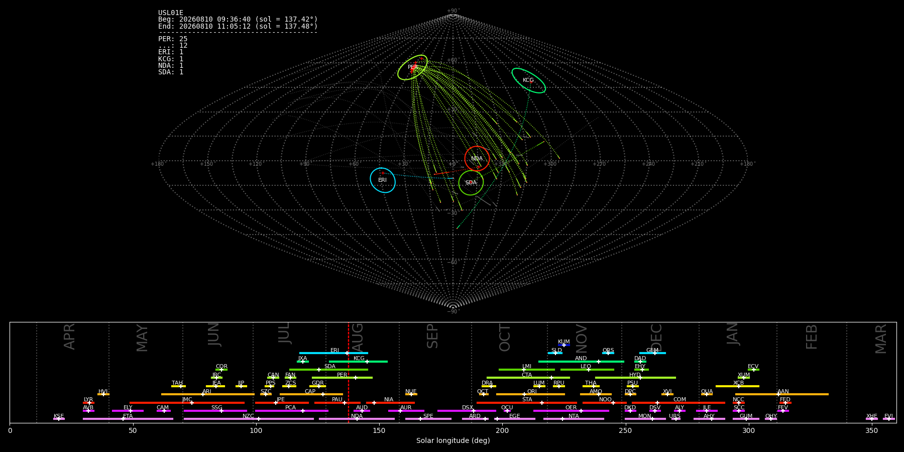Click the XCB shower label in the timeline
The image size is (904, 452).
pyautogui.click(x=739, y=383)
